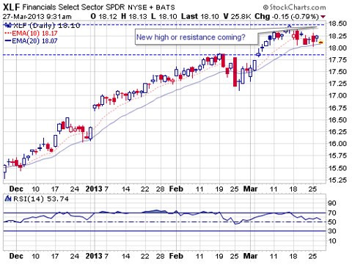Click the 15.25 price axis label

pyautogui.click(x=337, y=180)
